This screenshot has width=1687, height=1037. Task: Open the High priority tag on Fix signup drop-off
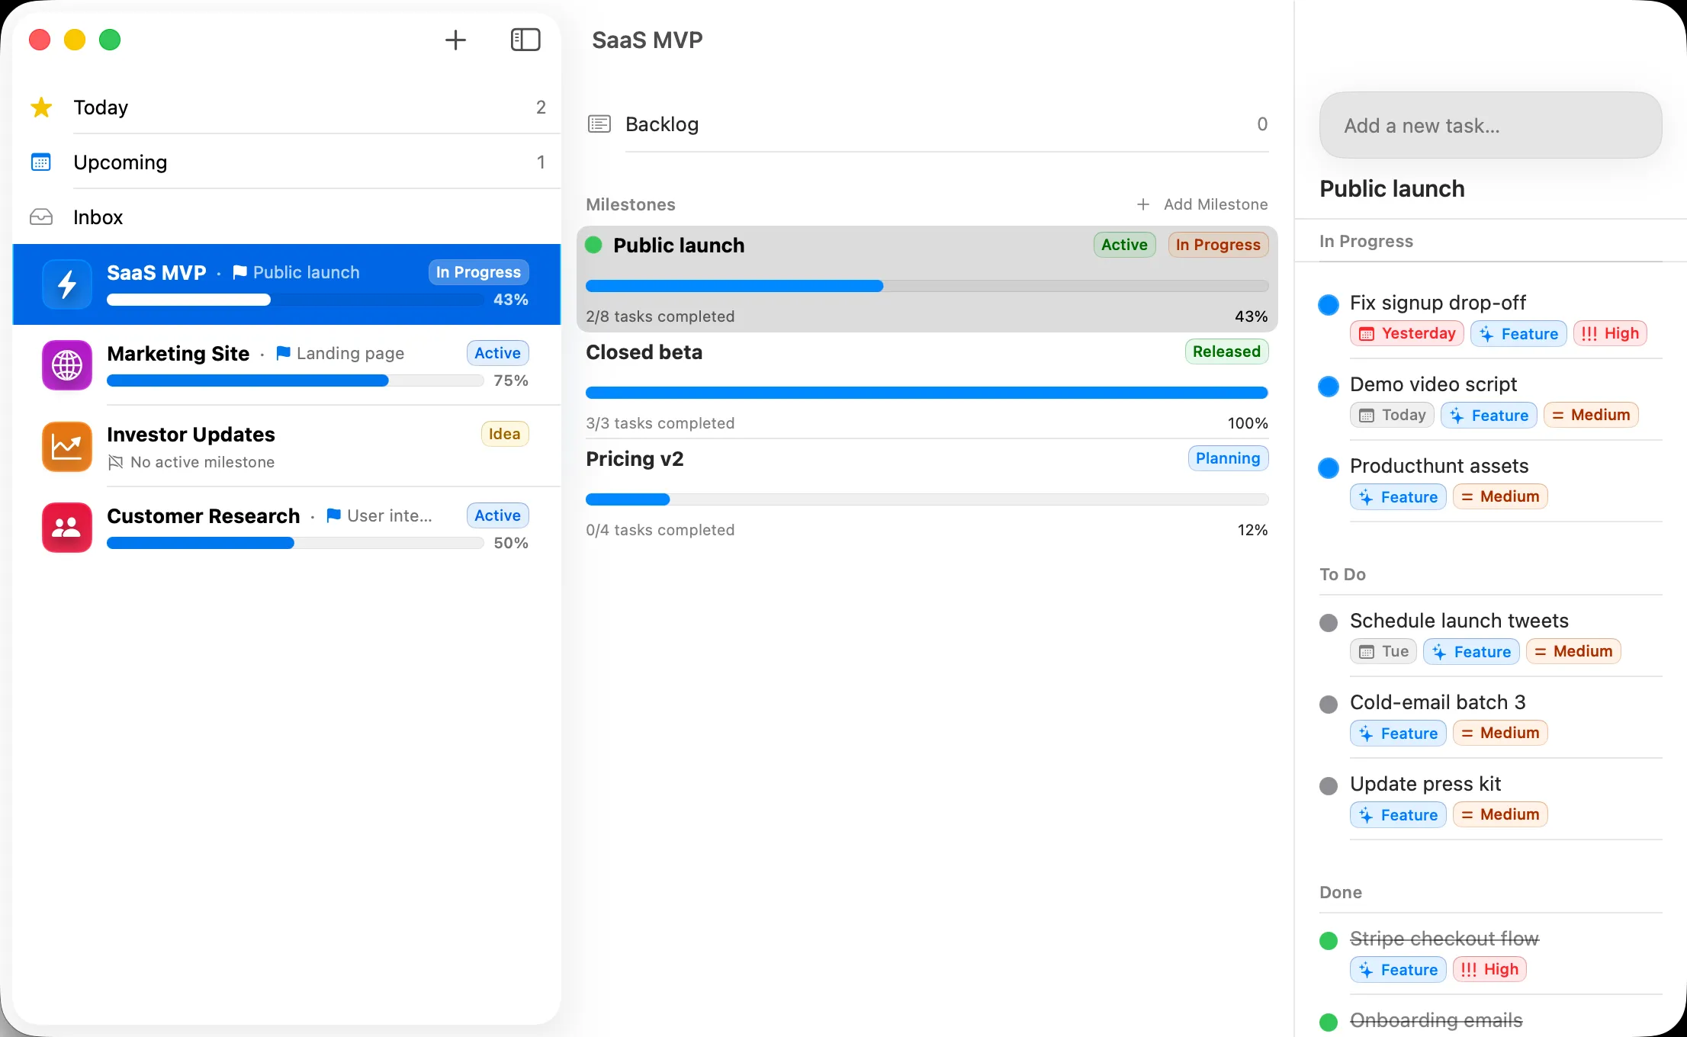coord(1610,333)
